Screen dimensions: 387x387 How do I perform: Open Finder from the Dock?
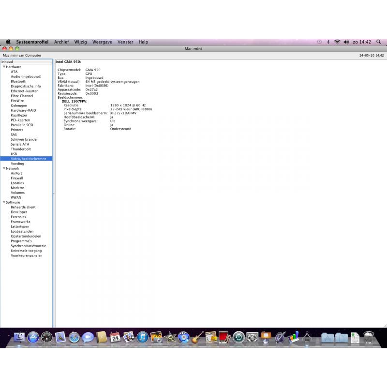pos(19,337)
